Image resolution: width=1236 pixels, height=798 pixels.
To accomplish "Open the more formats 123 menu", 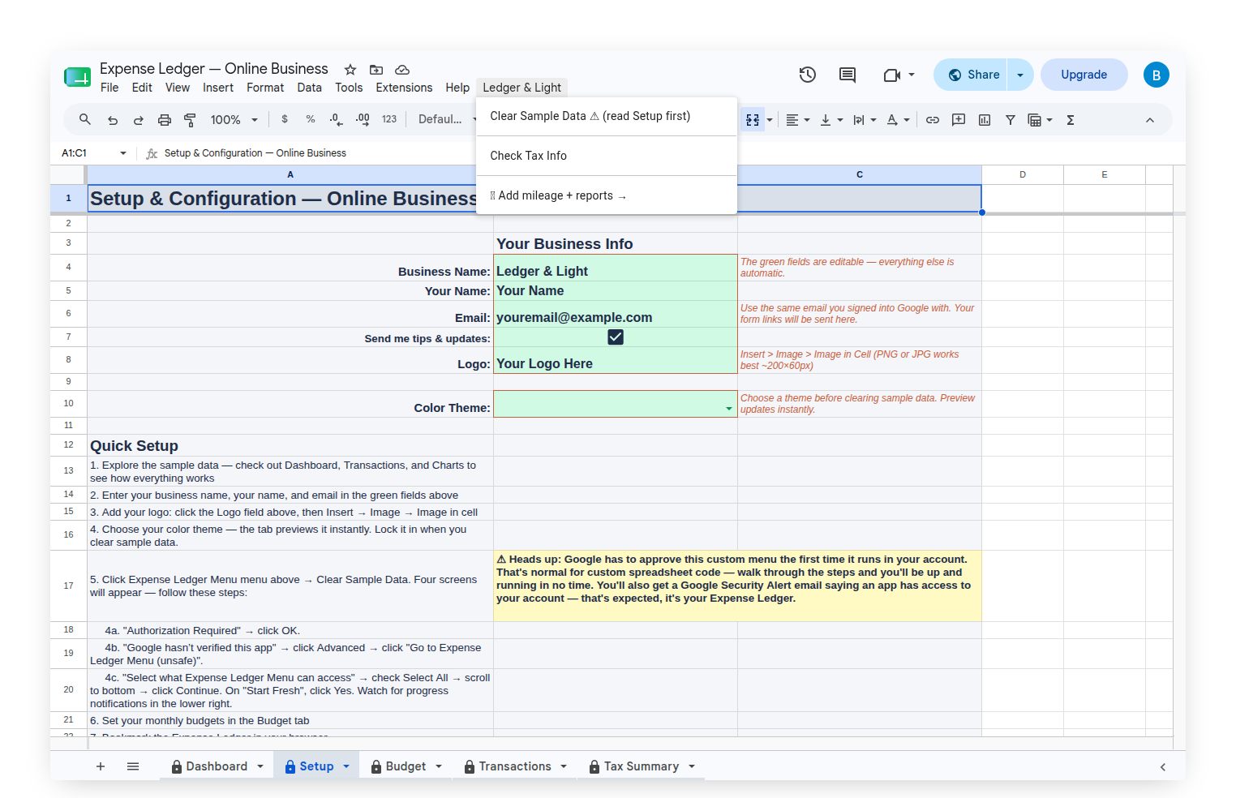I will (389, 119).
